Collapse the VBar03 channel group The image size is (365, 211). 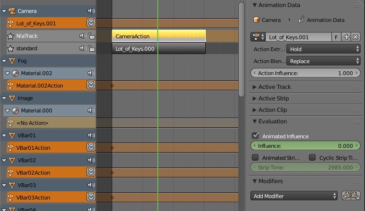click(x=4, y=185)
